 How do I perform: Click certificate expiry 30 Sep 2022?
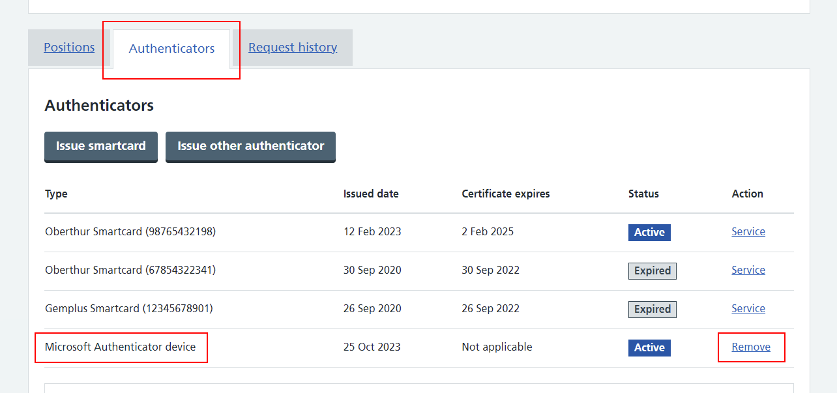[491, 270]
